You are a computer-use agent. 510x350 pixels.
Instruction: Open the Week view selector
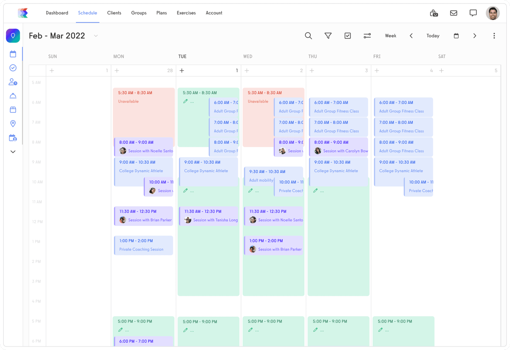[390, 36]
